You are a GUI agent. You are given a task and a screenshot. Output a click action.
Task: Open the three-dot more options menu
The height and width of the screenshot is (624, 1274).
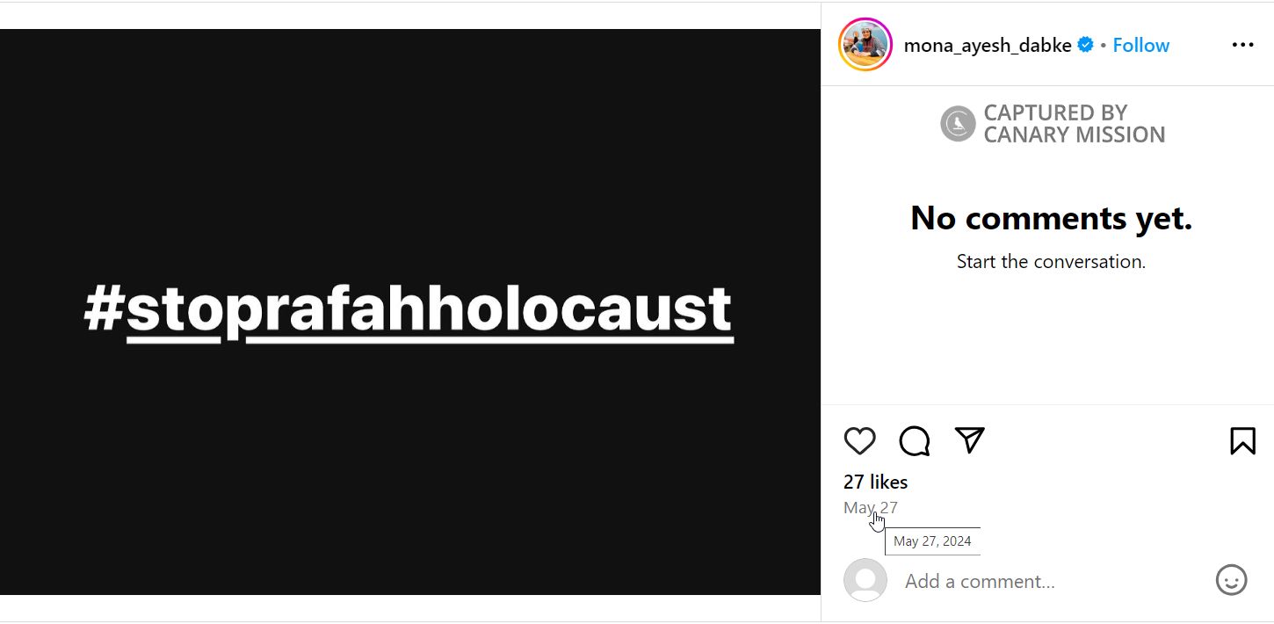click(1242, 45)
